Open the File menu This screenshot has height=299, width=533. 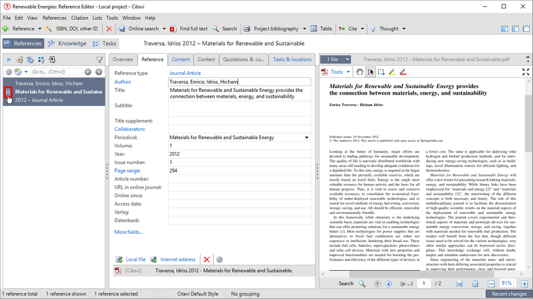tap(7, 18)
